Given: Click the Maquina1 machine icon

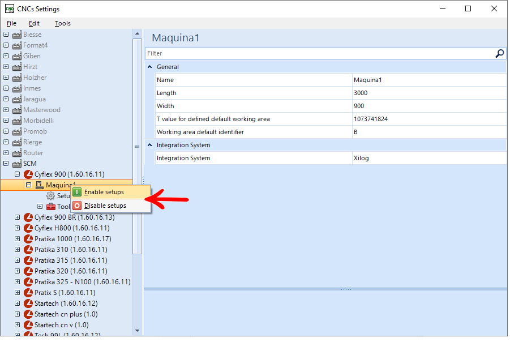Looking at the screenshot, I should coord(40,185).
